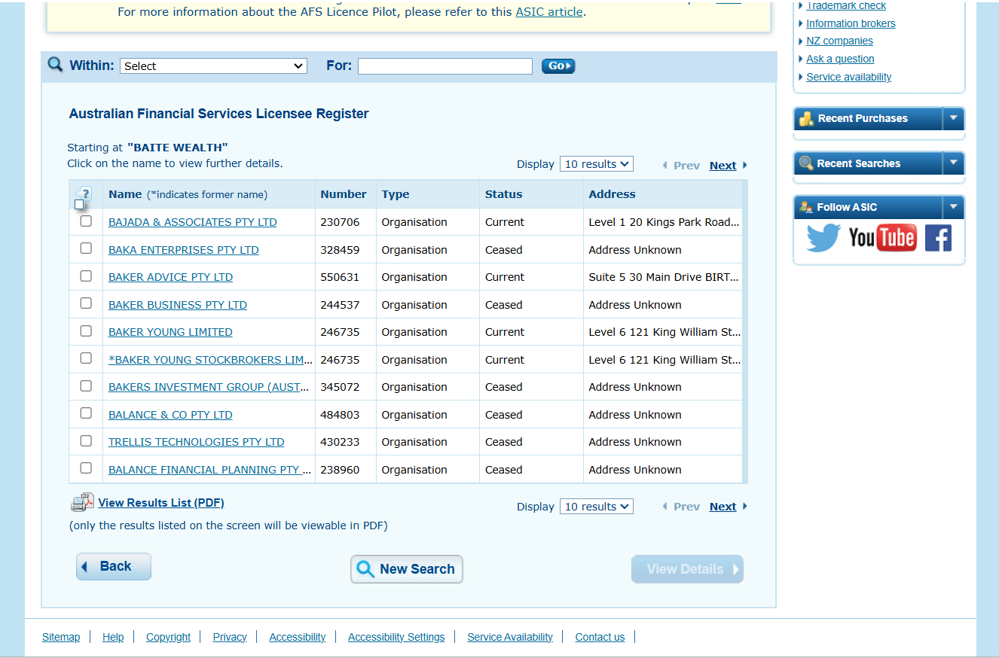Tick checkbox for BAKA ENTERPRISES PTY LTD
Image resolution: width=999 pixels, height=658 pixels.
coord(86,248)
